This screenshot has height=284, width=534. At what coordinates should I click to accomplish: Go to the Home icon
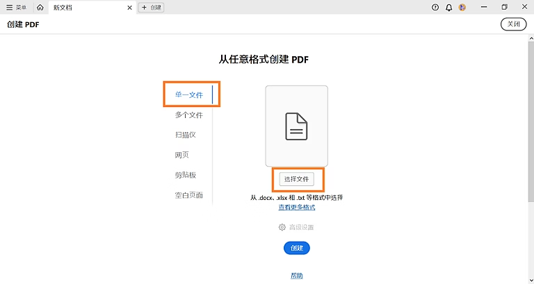[40, 7]
